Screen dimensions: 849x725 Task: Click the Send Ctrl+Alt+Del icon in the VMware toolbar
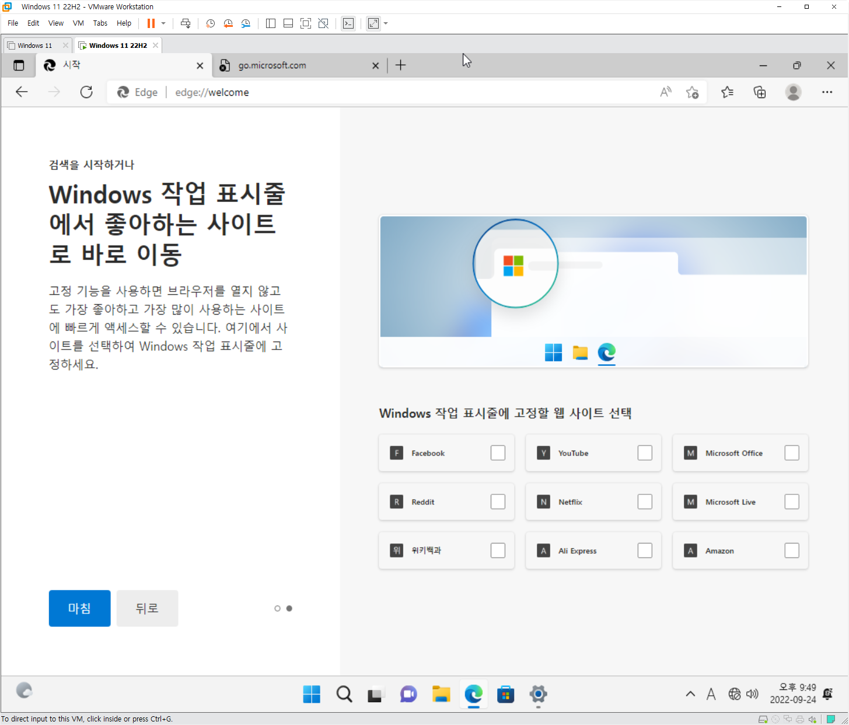tap(186, 23)
